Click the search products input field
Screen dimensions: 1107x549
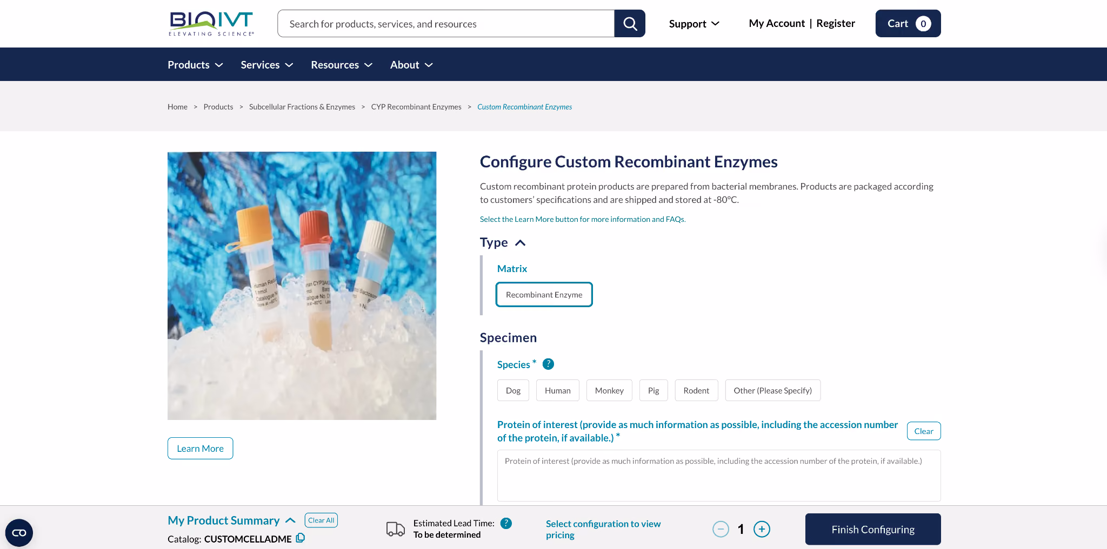(446, 23)
